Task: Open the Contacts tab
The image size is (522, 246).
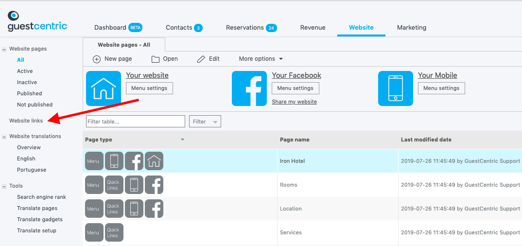Action: tap(179, 28)
